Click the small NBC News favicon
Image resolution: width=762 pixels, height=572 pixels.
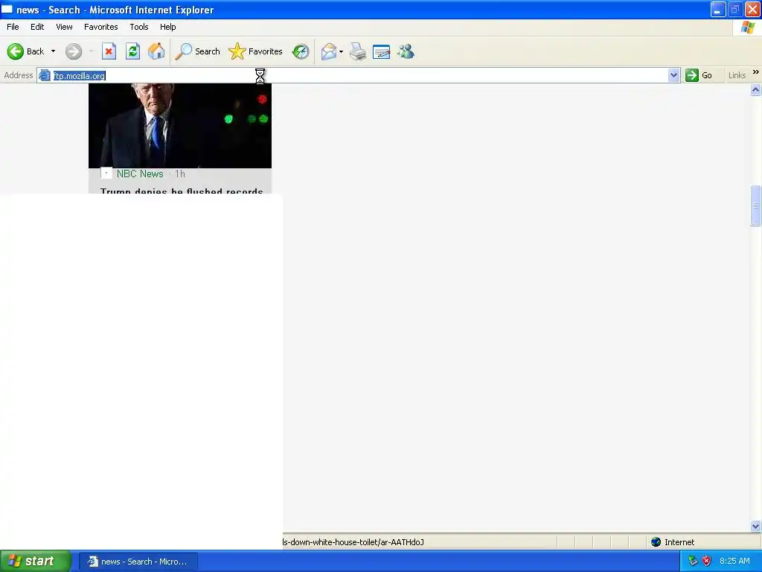pos(106,173)
